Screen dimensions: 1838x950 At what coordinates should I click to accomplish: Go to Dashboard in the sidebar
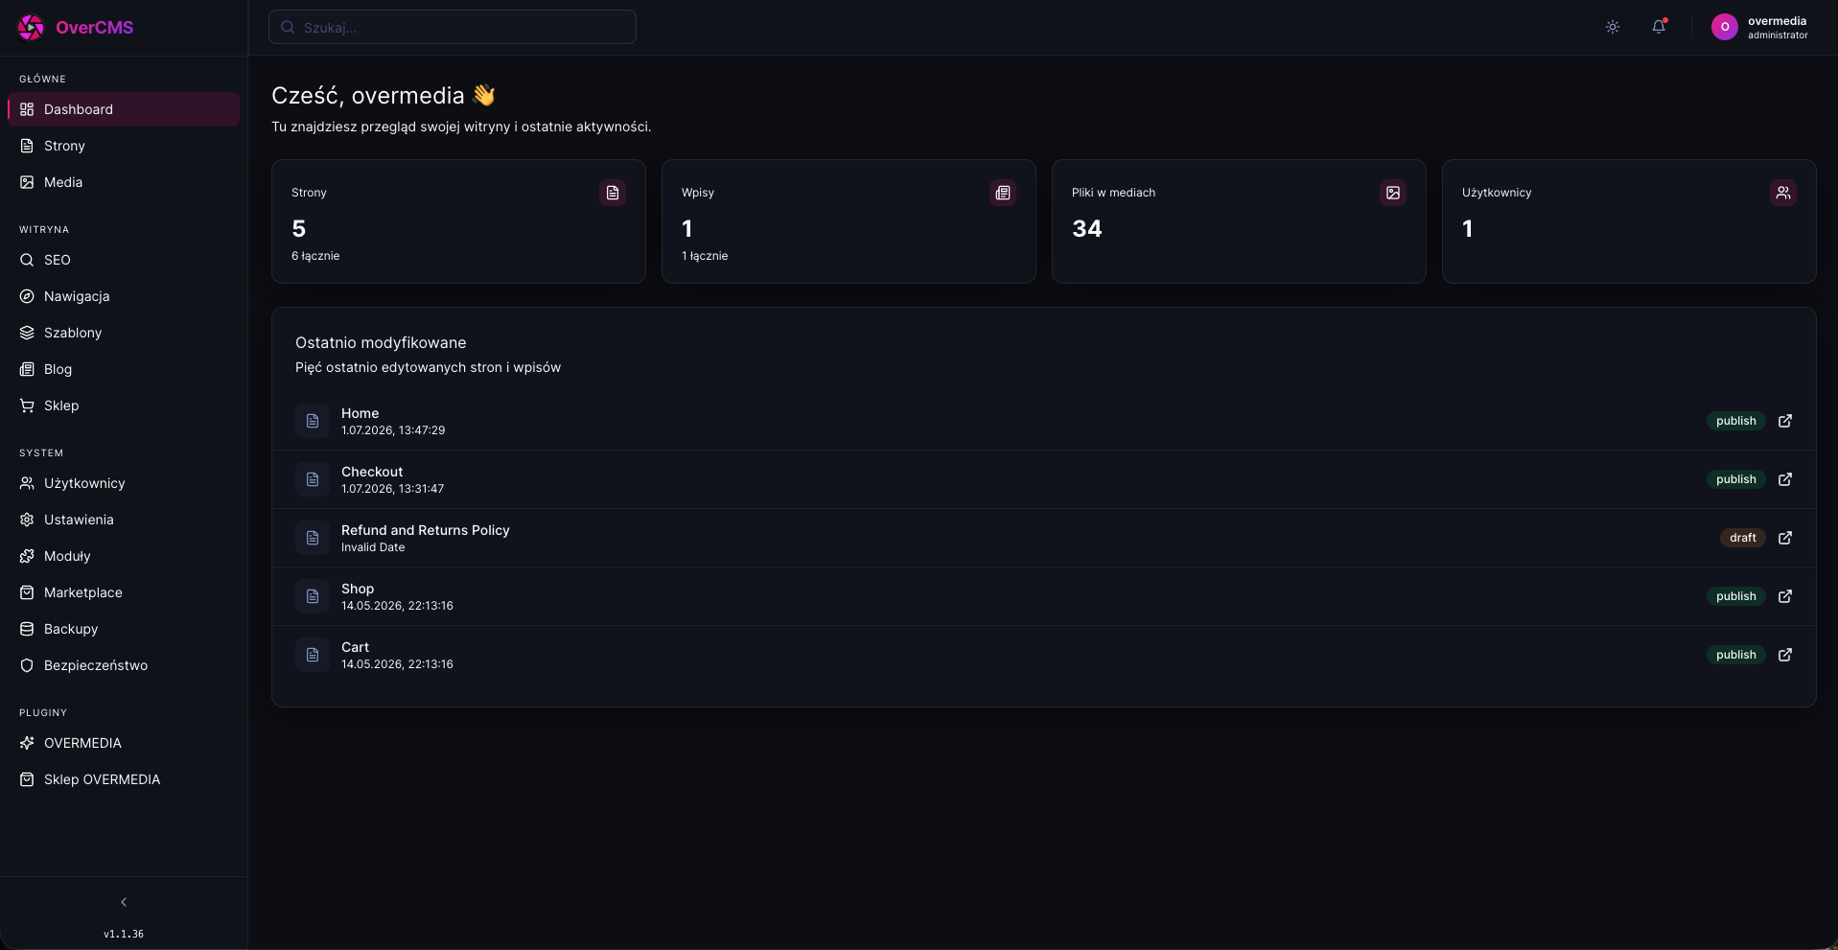124,109
